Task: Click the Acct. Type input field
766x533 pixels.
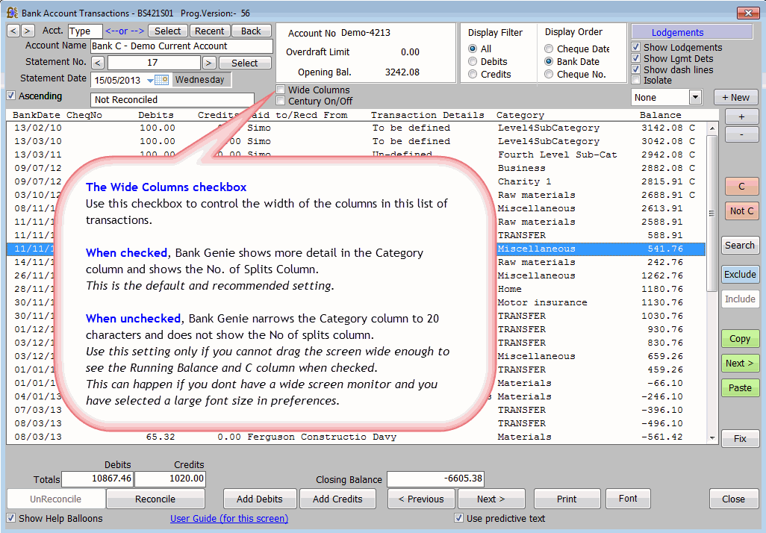Action: tap(85, 31)
